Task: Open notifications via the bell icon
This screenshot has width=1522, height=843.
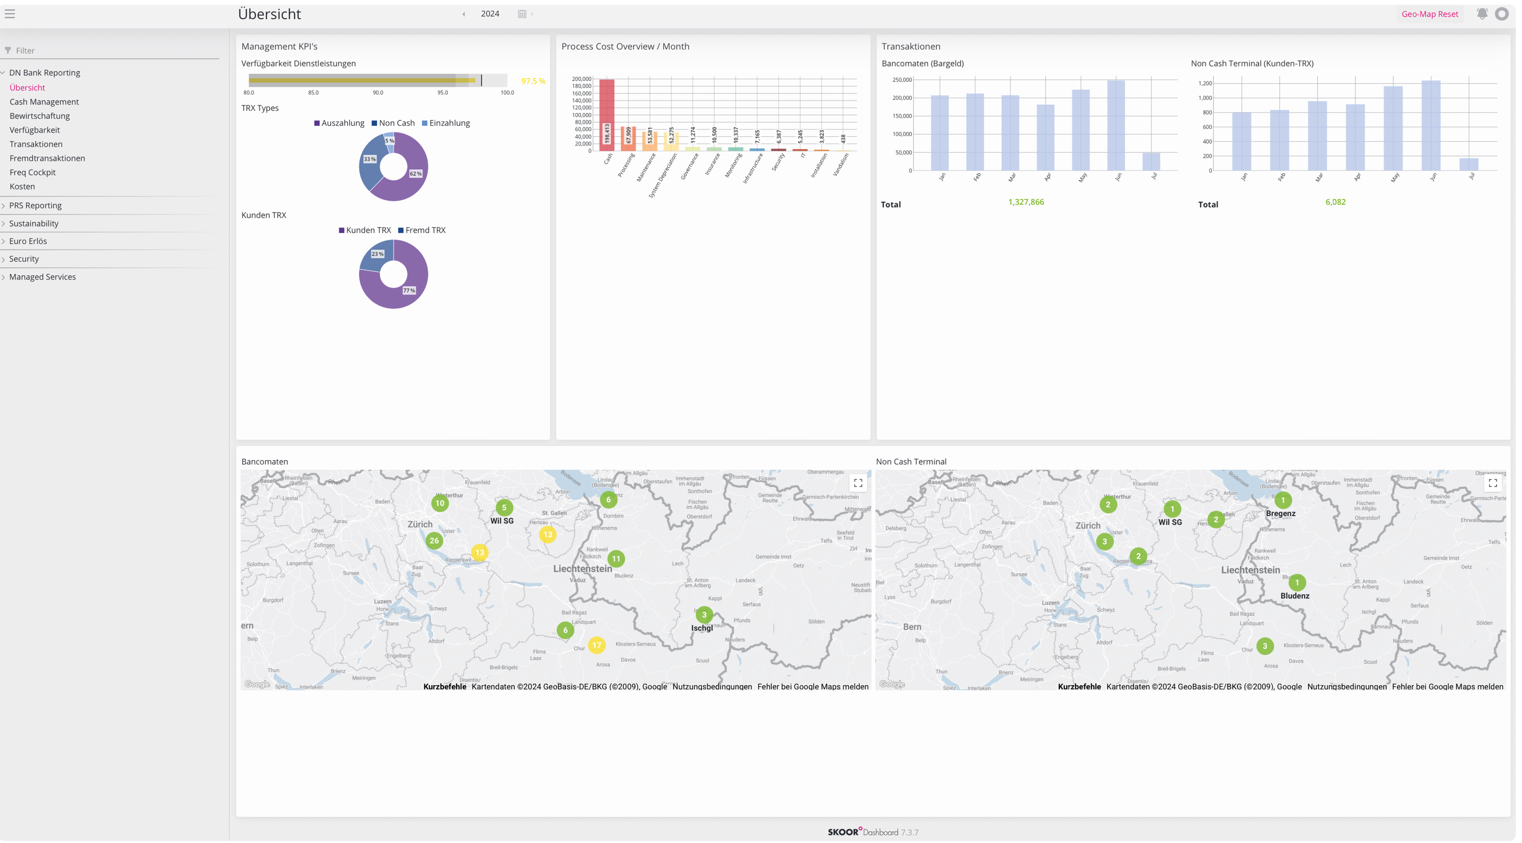Action: tap(1482, 13)
